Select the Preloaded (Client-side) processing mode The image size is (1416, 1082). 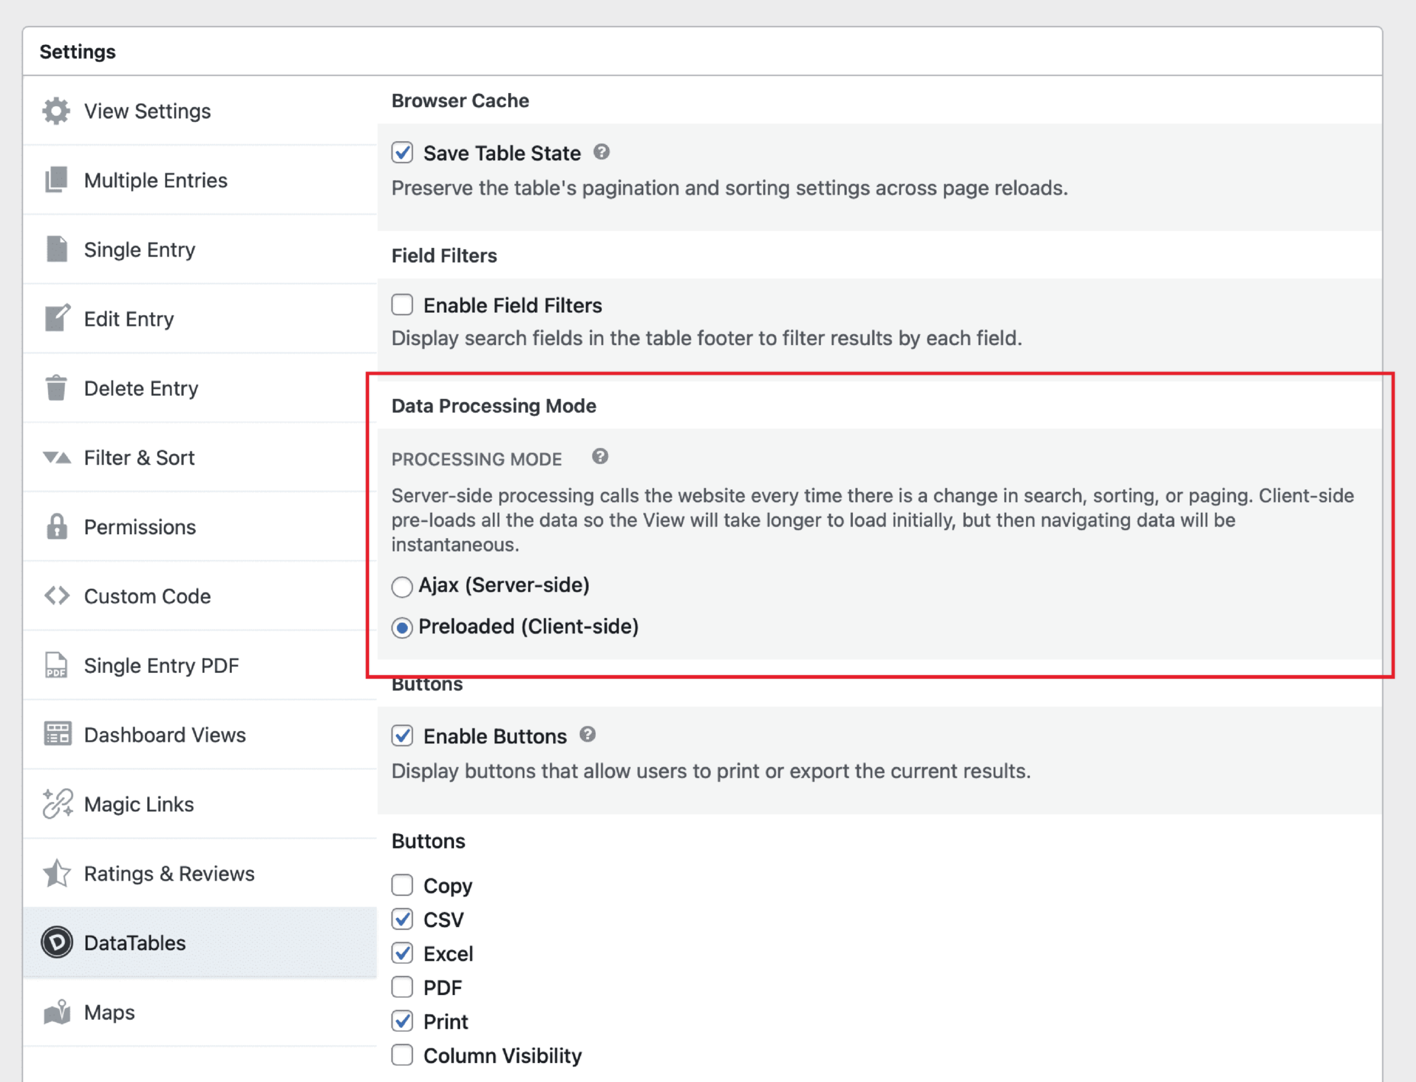pyautogui.click(x=402, y=627)
